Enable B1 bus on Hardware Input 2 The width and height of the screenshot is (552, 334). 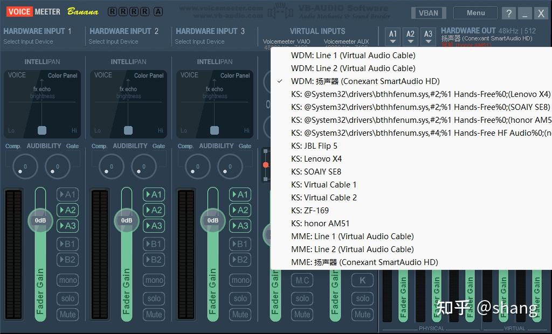tap(154, 244)
